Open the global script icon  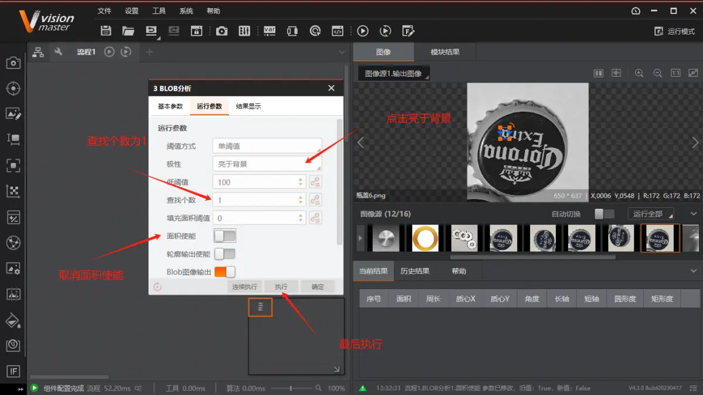point(337,31)
